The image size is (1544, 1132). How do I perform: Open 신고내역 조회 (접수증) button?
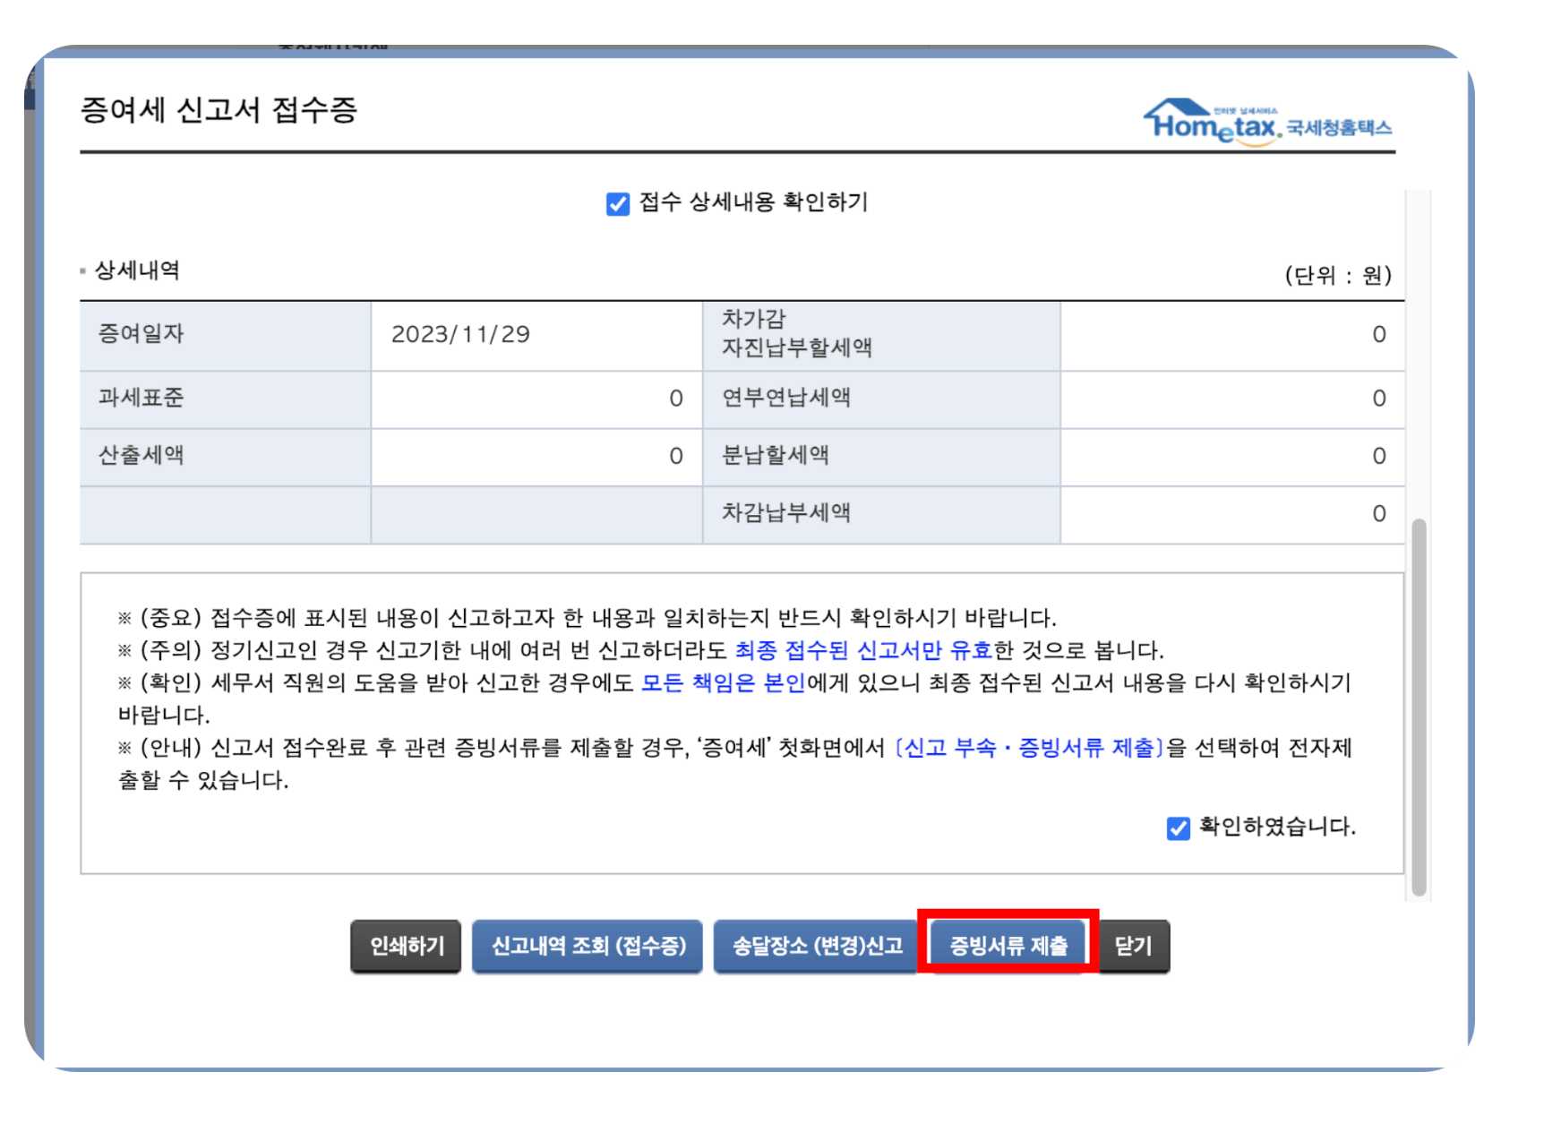tap(588, 946)
